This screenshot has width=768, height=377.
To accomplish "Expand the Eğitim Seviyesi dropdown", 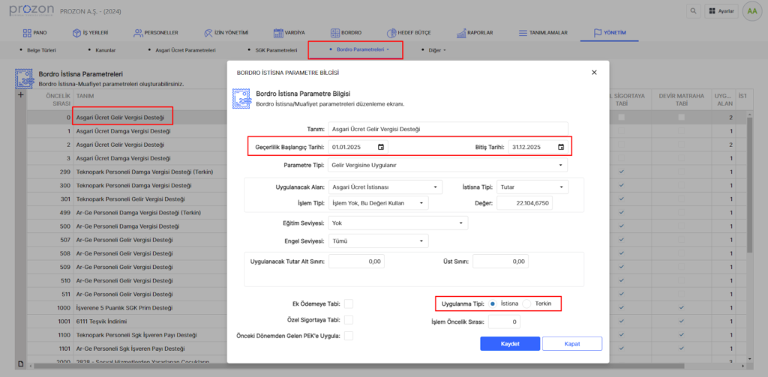I will (398, 223).
